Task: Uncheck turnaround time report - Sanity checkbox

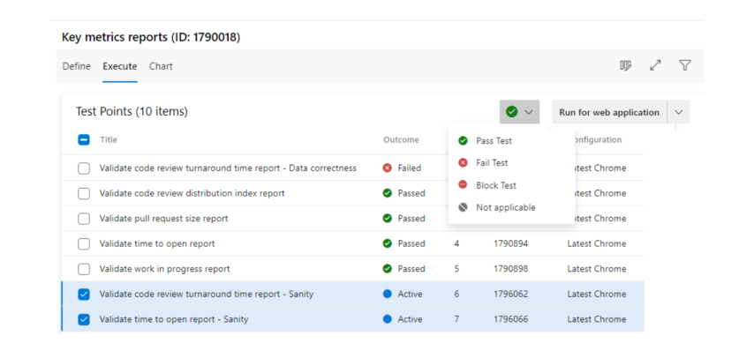Action: pyautogui.click(x=84, y=295)
